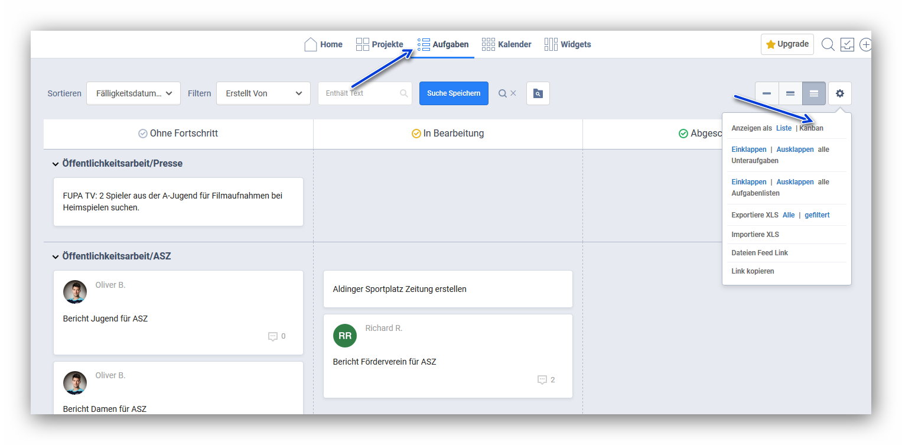Click the inbox checkmark icon in header
Image resolution: width=902 pixels, height=445 pixels.
[x=847, y=45]
